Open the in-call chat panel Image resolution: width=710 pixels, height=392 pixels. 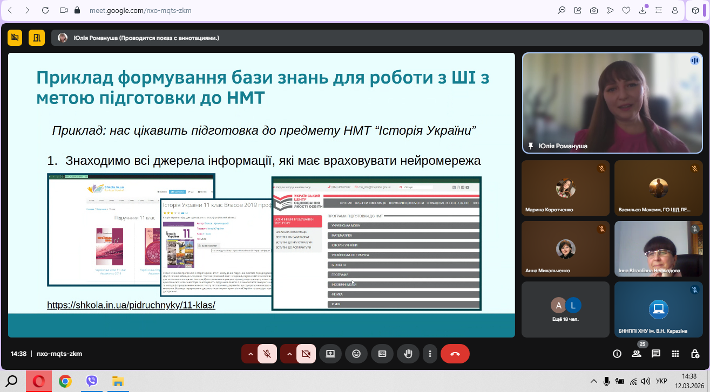click(656, 354)
